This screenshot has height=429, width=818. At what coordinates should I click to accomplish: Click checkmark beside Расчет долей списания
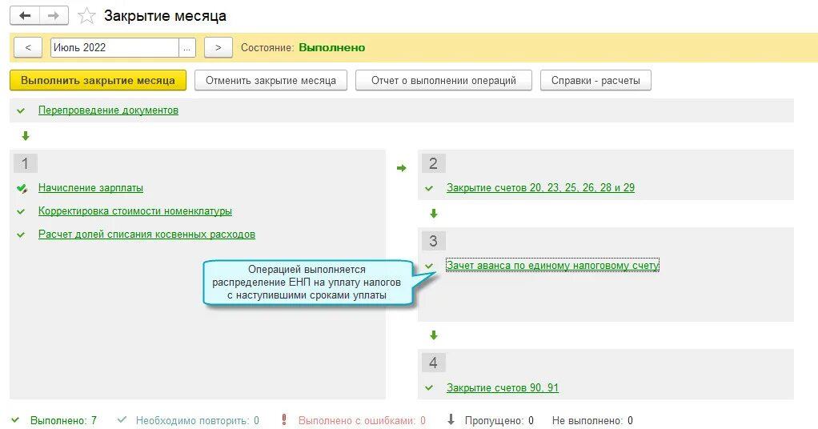click(x=21, y=235)
